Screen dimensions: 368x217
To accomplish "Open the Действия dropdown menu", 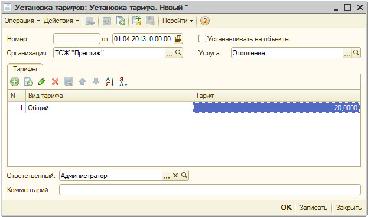I will [61, 21].
